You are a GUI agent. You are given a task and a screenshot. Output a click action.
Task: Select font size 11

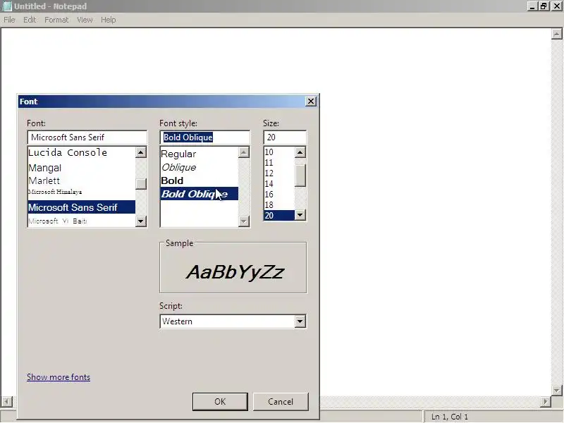pyautogui.click(x=279, y=163)
